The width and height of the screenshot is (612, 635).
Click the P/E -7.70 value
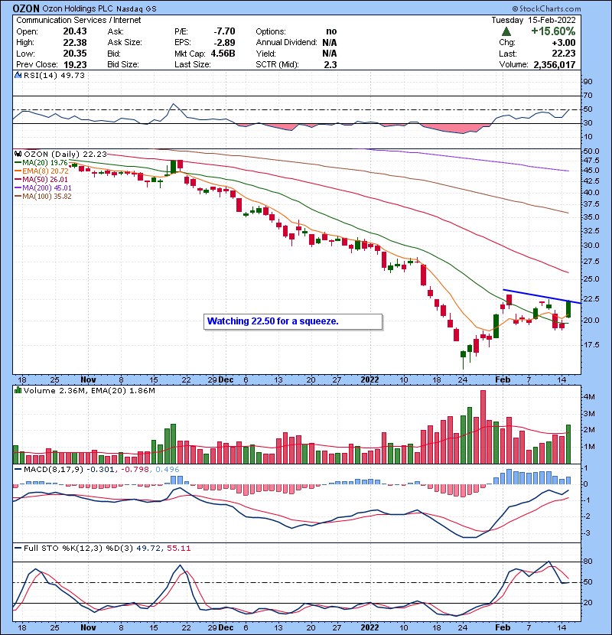tap(224, 31)
